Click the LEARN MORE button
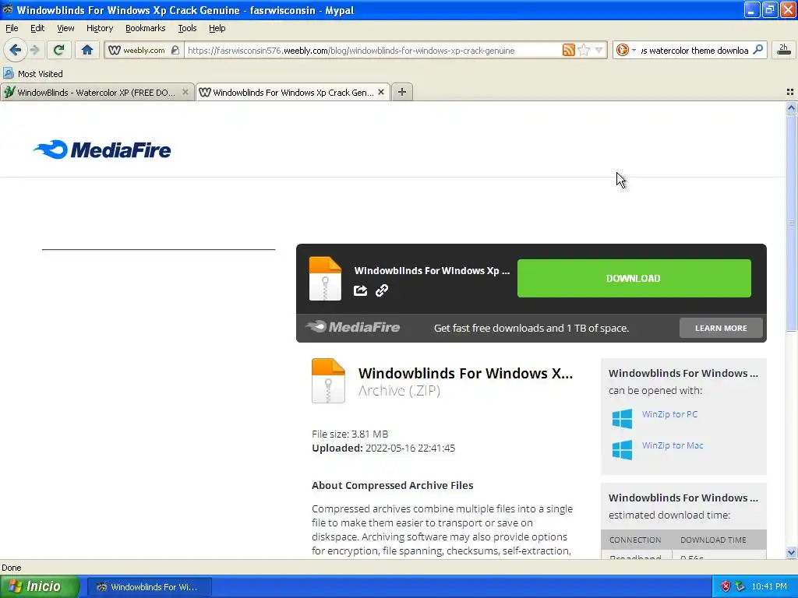 pyautogui.click(x=721, y=328)
